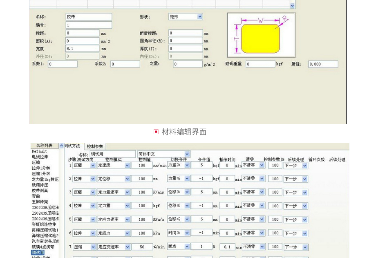Click the scroll-up arrow of the name list
Image resolution: width=376 pixels, height=258 pixels.
62,146
